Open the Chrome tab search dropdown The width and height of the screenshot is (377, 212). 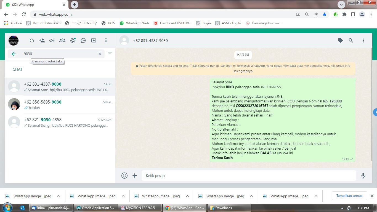[341, 5]
